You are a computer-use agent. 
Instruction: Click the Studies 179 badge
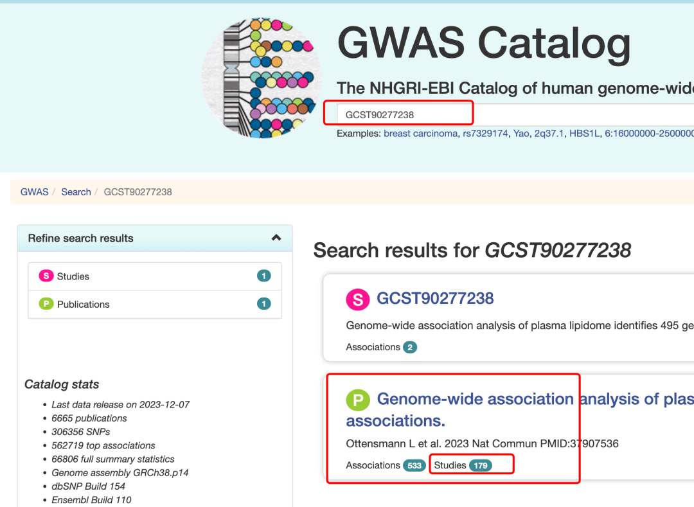[480, 465]
